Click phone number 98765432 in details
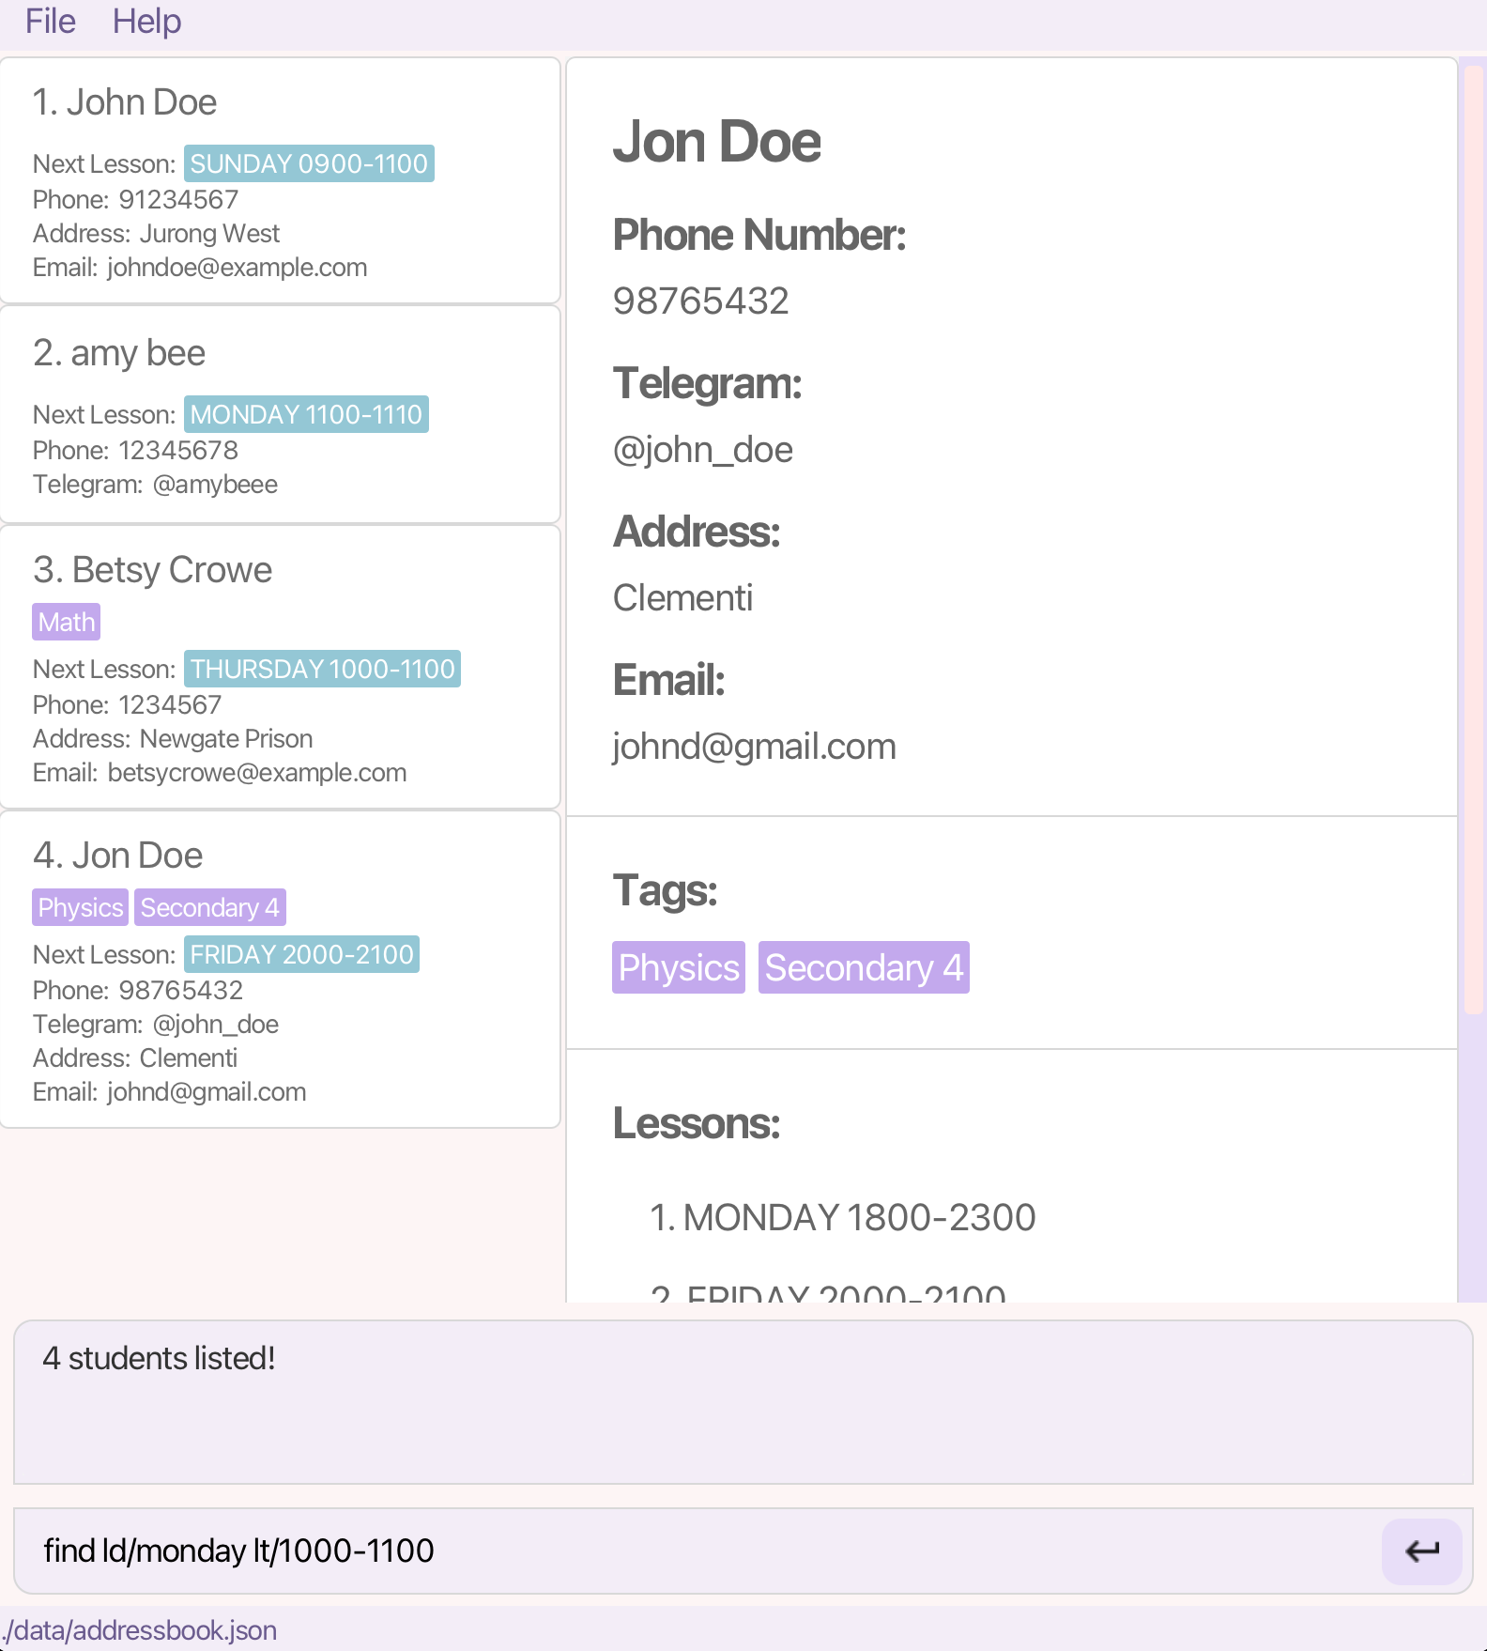 point(700,301)
